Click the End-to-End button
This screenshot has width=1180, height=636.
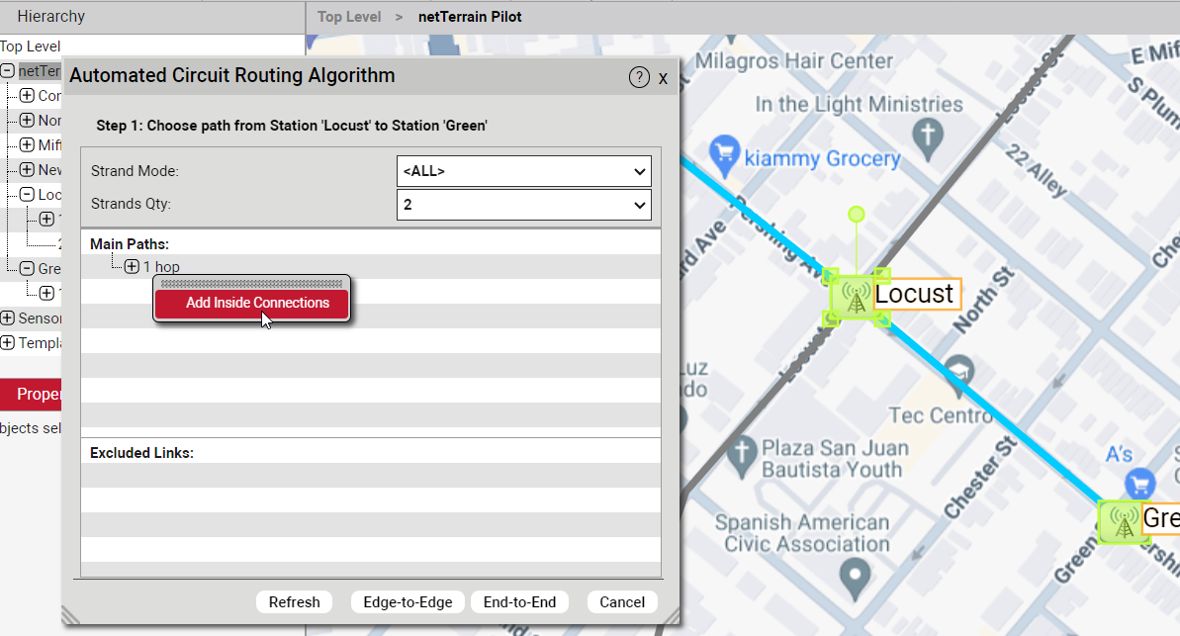pyautogui.click(x=519, y=602)
